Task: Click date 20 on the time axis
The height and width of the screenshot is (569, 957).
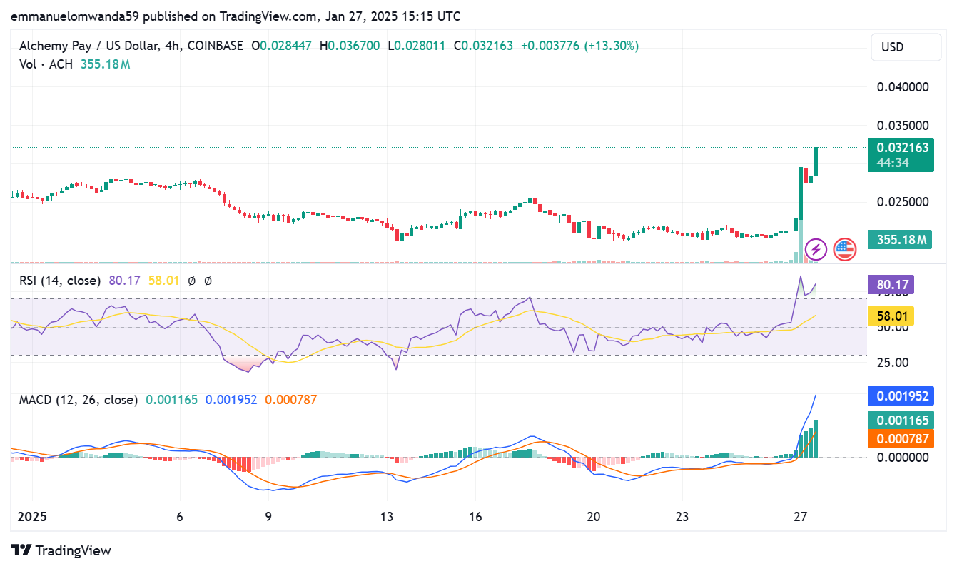Action: point(594,517)
